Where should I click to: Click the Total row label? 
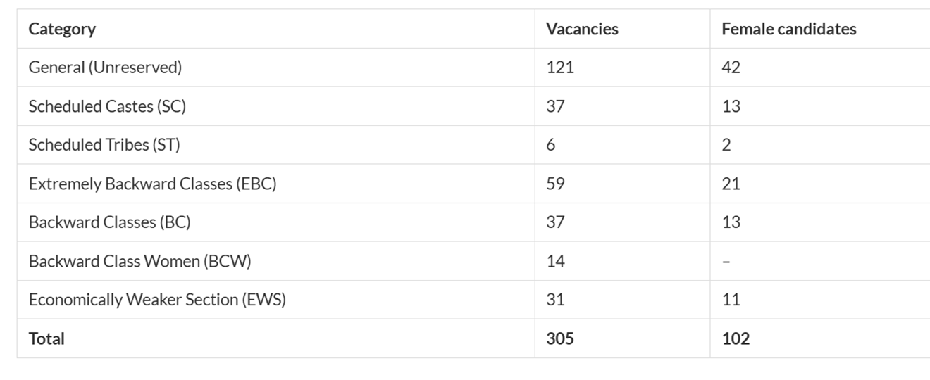(x=46, y=338)
